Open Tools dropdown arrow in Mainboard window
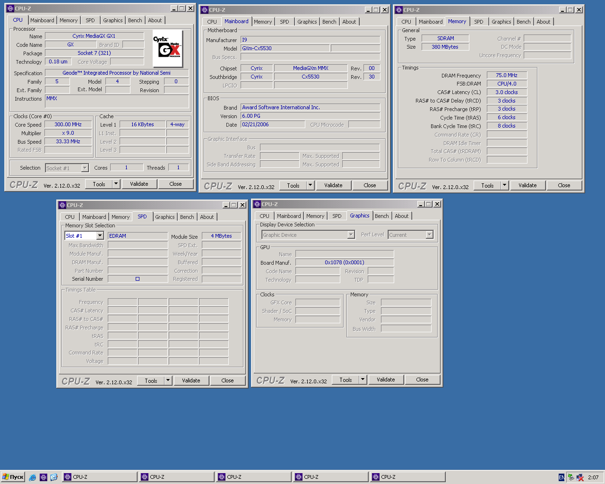The width and height of the screenshot is (605, 484). click(x=311, y=185)
